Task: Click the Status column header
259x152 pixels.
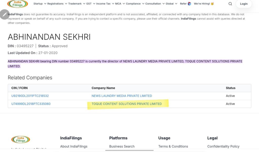Action: point(231,88)
